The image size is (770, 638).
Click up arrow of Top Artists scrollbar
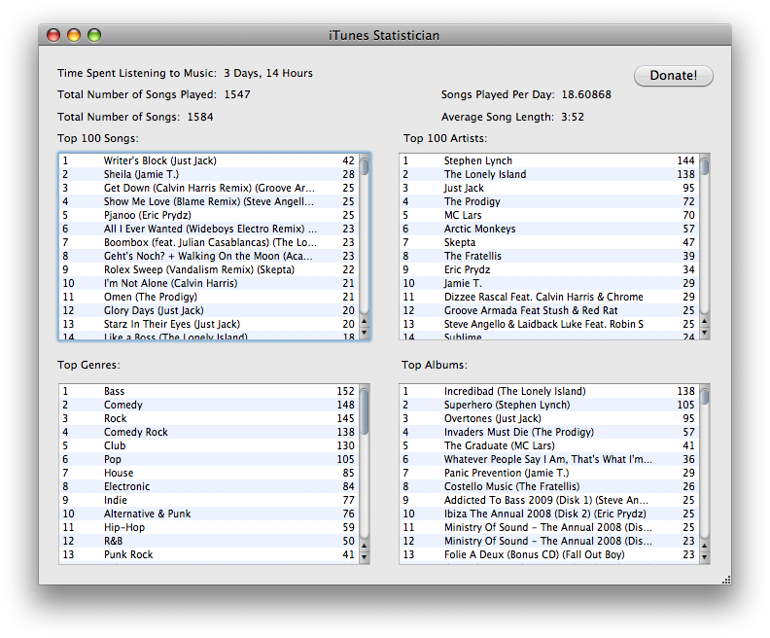click(x=704, y=322)
